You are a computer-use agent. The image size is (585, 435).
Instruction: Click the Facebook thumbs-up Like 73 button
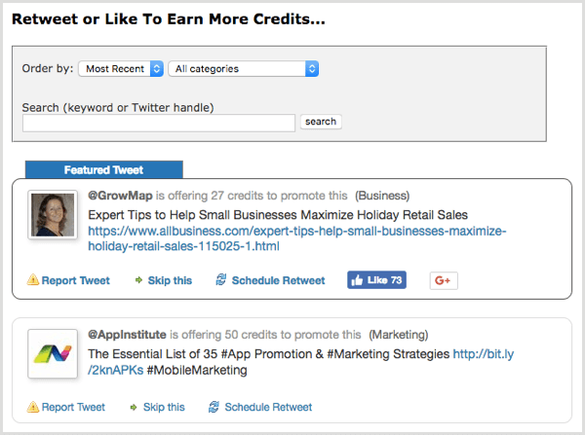pyautogui.click(x=376, y=280)
